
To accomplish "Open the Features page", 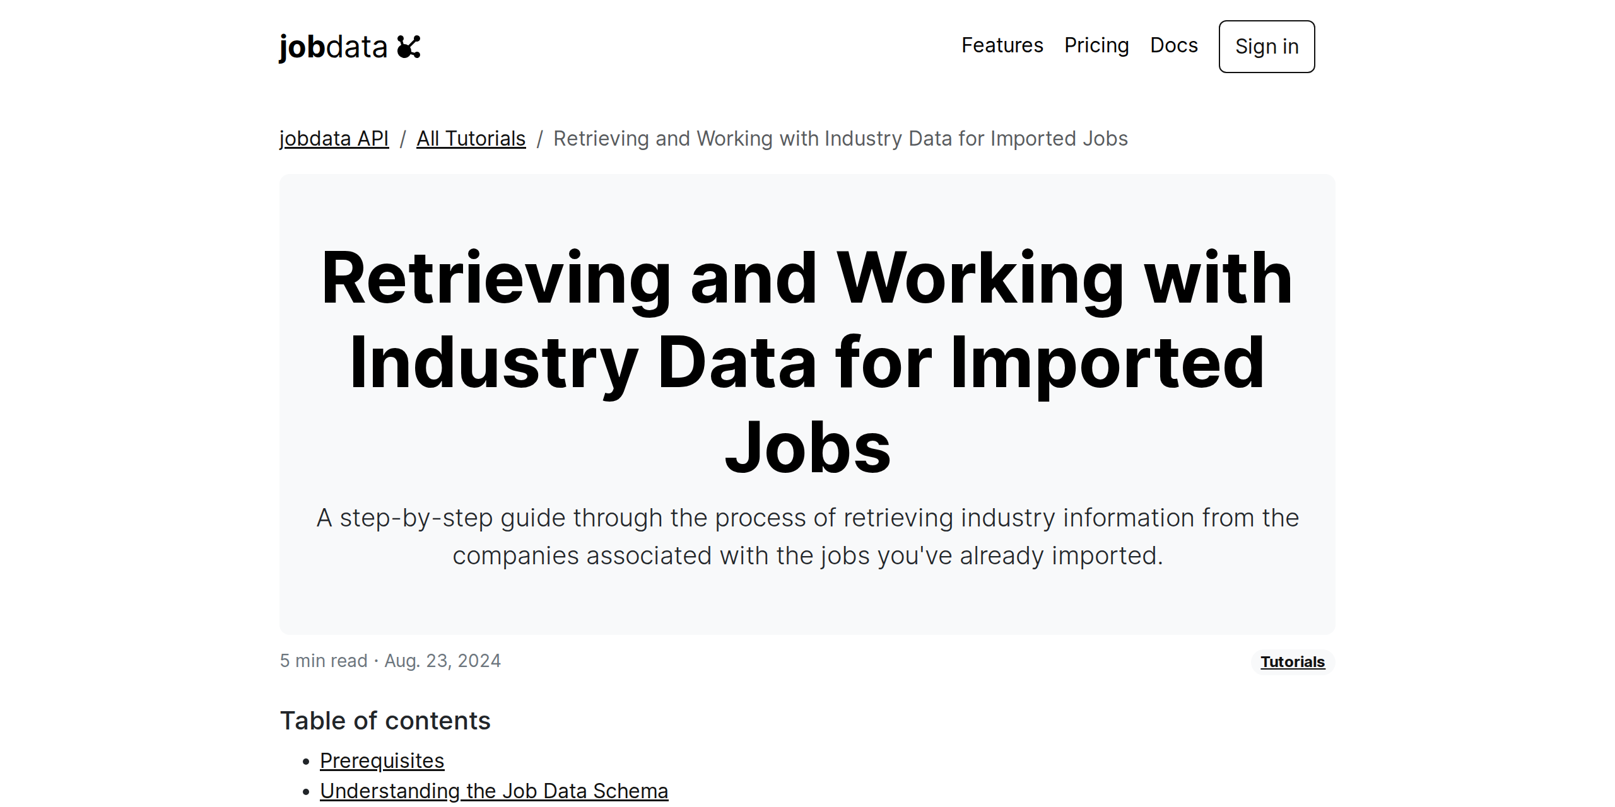I will pyautogui.click(x=1002, y=45).
